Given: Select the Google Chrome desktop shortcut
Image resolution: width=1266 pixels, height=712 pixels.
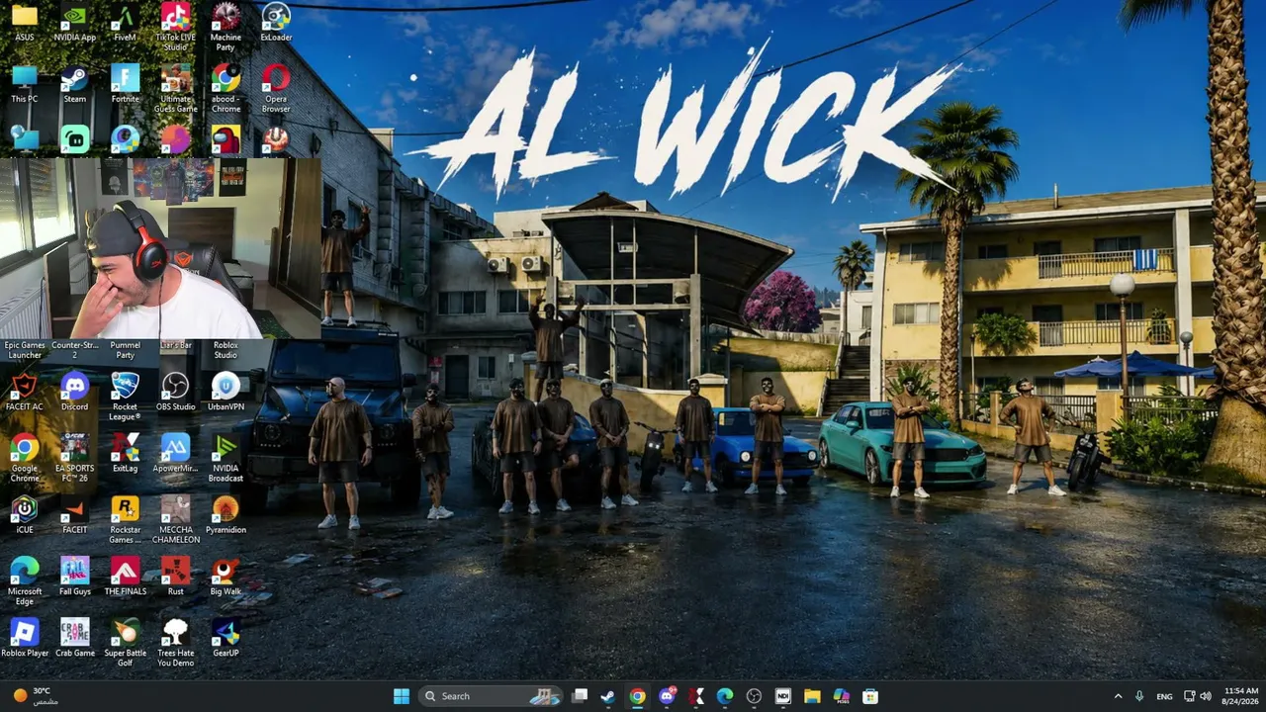Looking at the screenshot, I should pyautogui.click(x=25, y=459).
